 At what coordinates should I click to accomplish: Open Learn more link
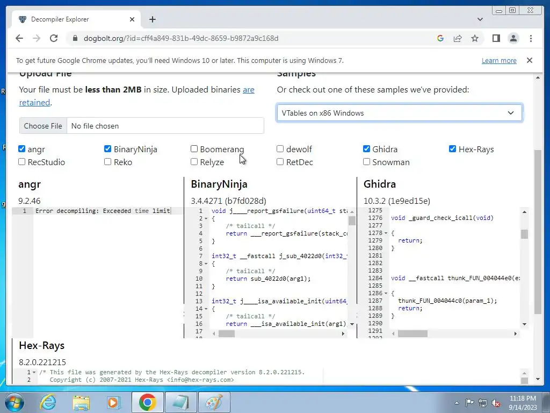(x=499, y=60)
